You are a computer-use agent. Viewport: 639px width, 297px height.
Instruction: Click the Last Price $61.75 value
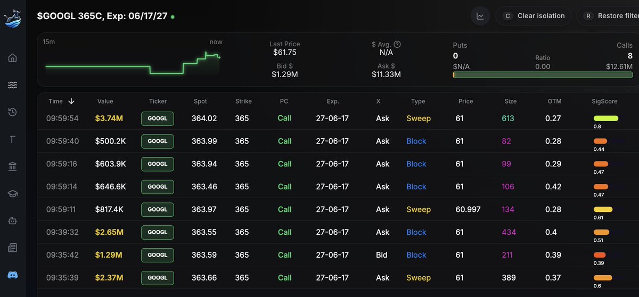pyautogui.click(x=285, y=53)
